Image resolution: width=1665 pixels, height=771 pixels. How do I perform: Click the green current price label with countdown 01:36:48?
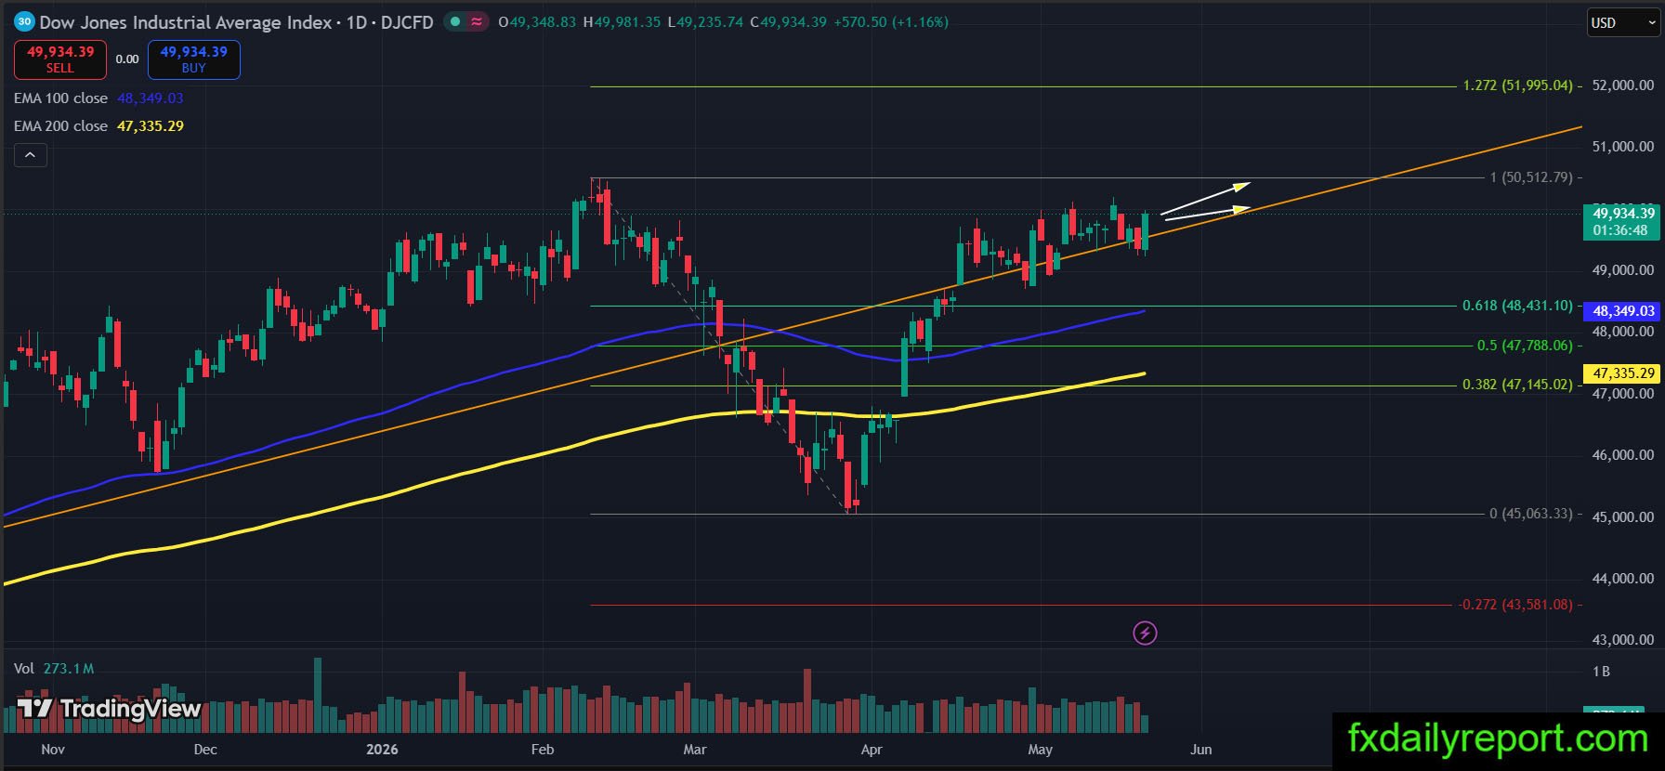point(1621,222)
